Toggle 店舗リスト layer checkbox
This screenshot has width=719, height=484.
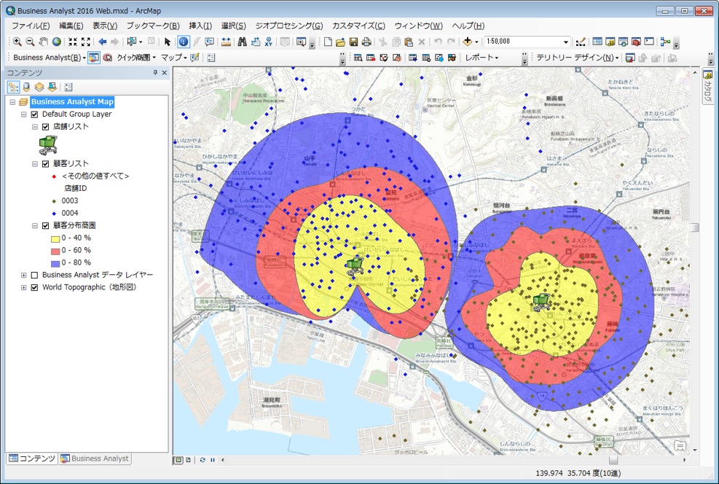[45, 127]
